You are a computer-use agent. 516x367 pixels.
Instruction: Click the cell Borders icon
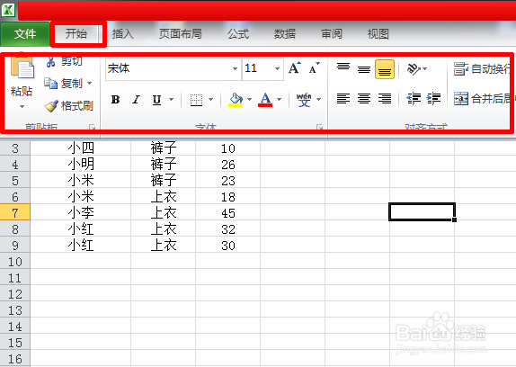click(x=197, y=100)
